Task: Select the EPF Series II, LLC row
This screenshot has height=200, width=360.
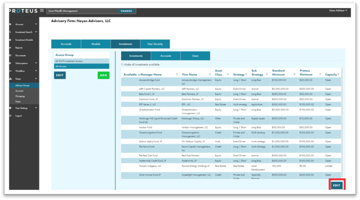Action: tap(231, 104)
